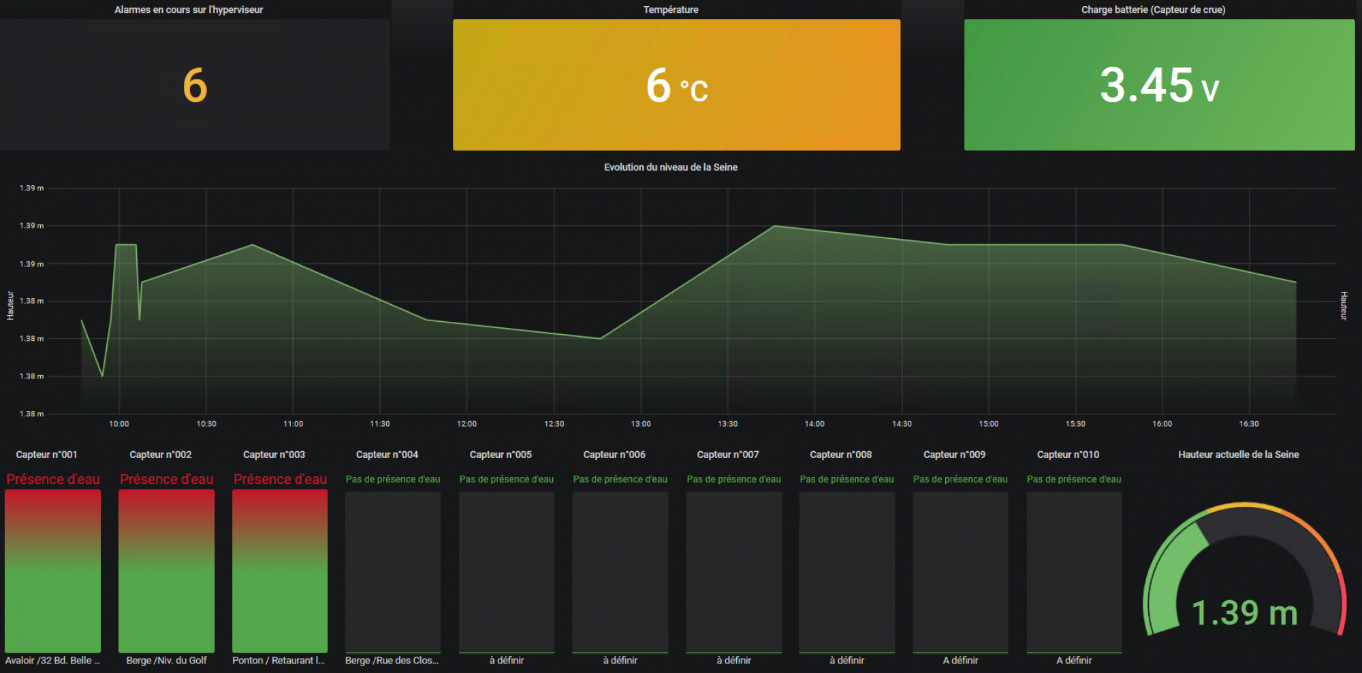Click 'Présence d'eau' status under Capteur n°001
This screenshot has width=1362, height=673.
(x=53, y=479)
